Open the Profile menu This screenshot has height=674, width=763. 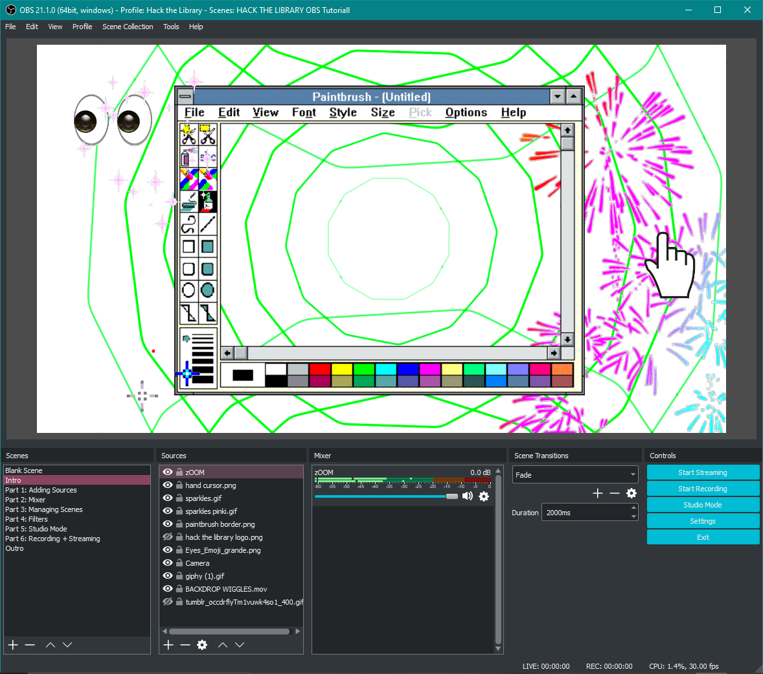tap(82, 27)
